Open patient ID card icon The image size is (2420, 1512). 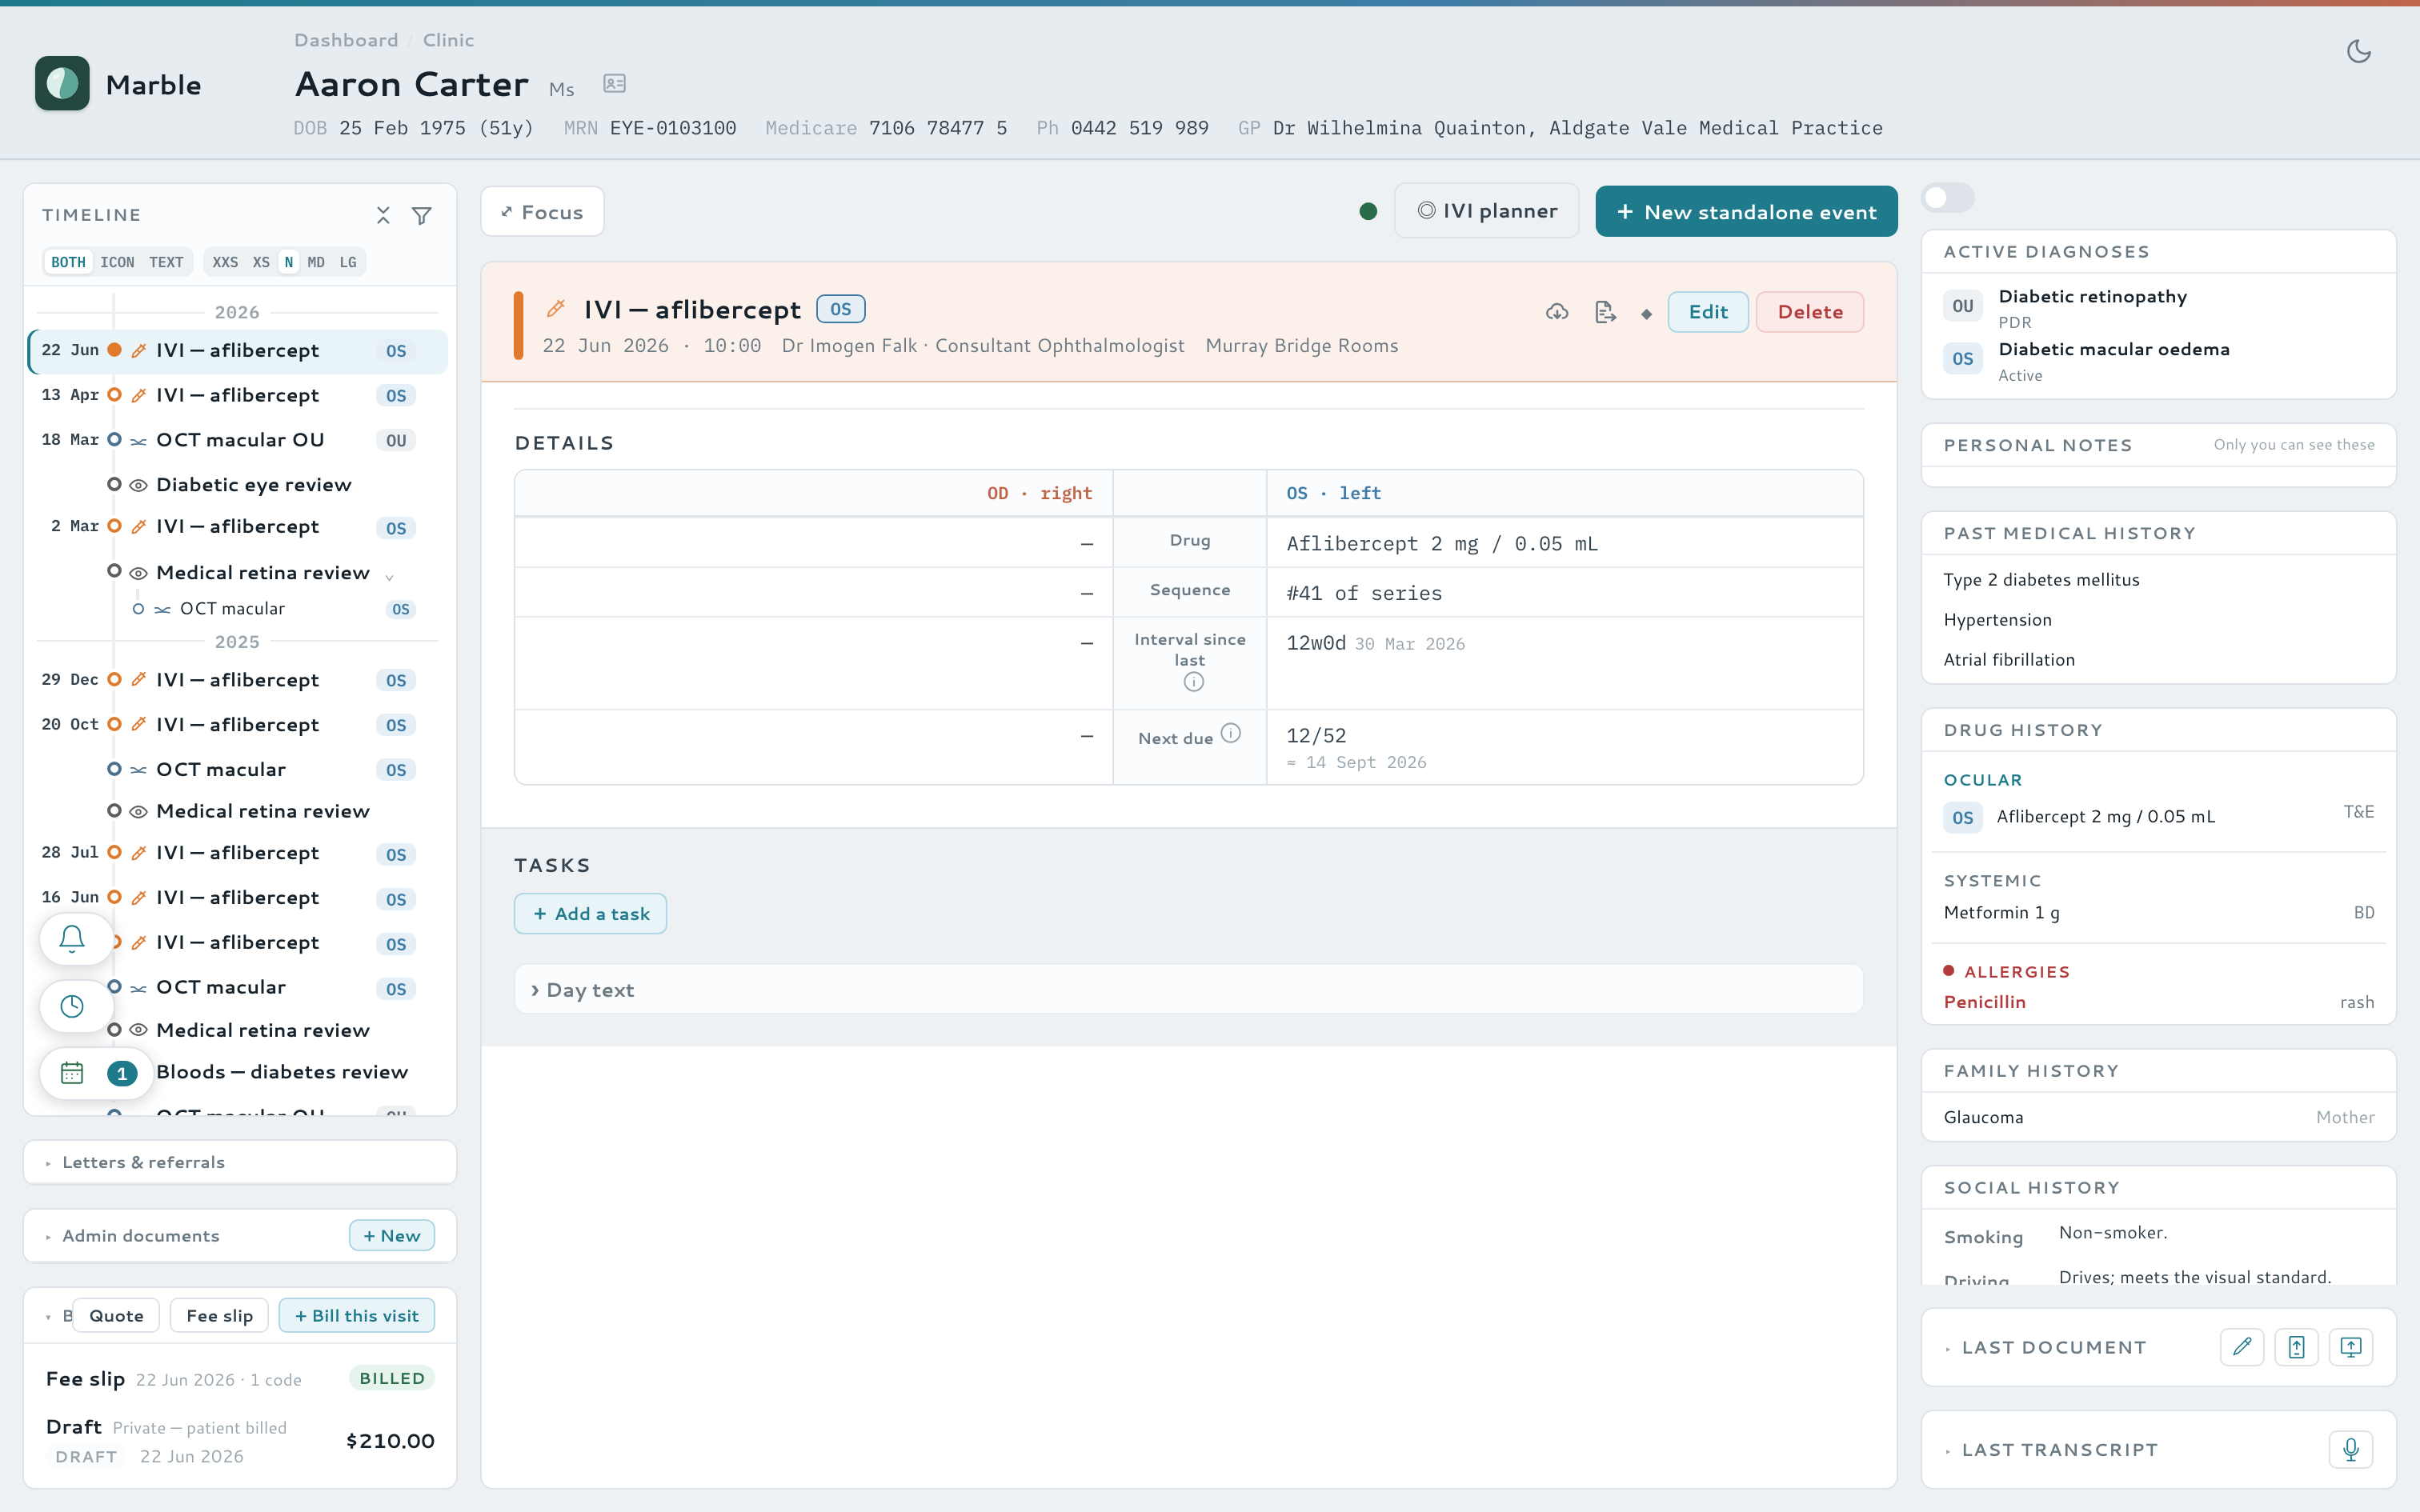(x=614, y=84)
